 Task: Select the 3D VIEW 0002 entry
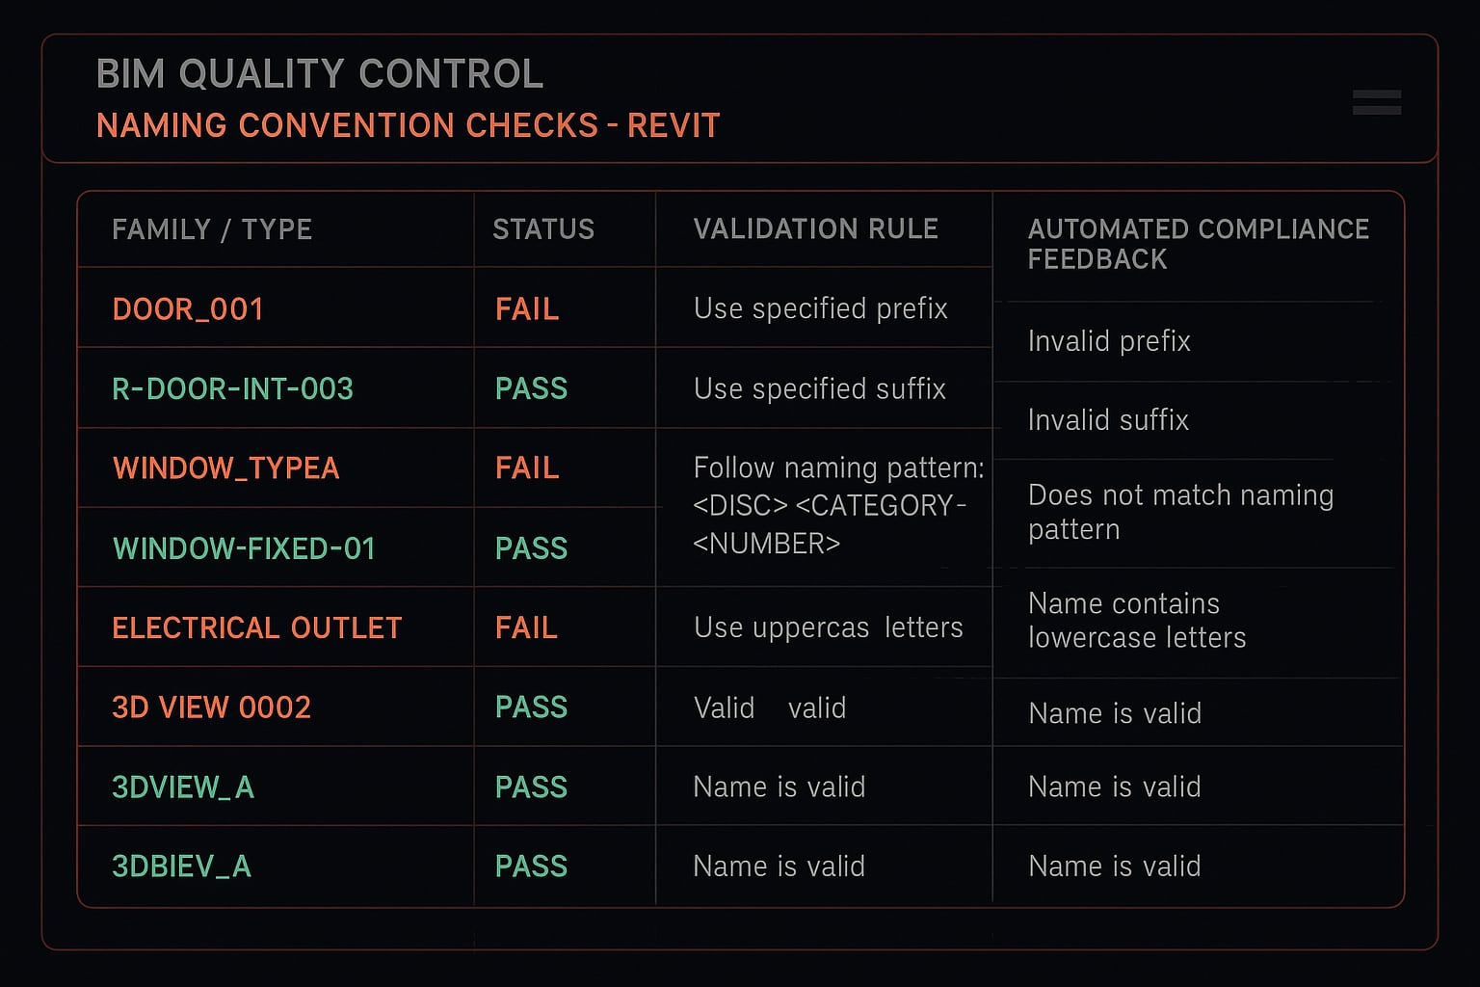212,707
